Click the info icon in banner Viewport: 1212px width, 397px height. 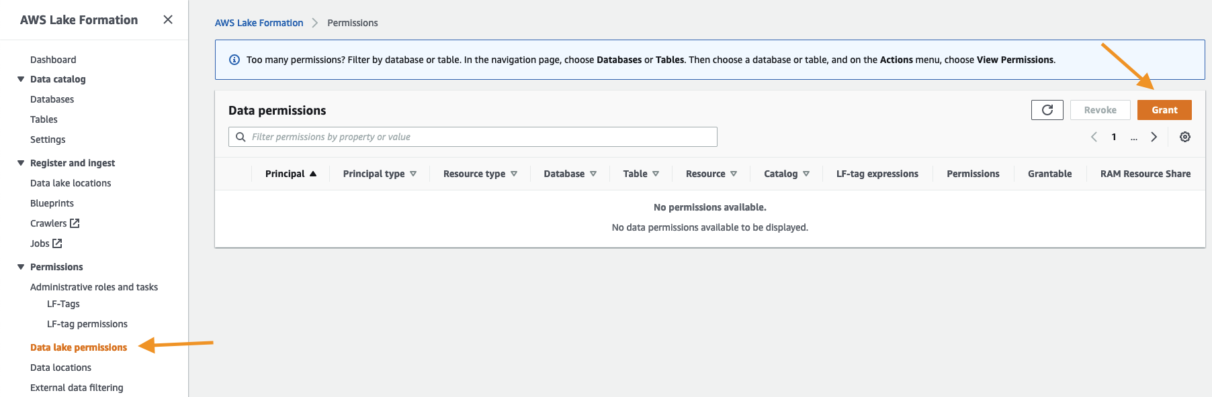coord(234,60)
